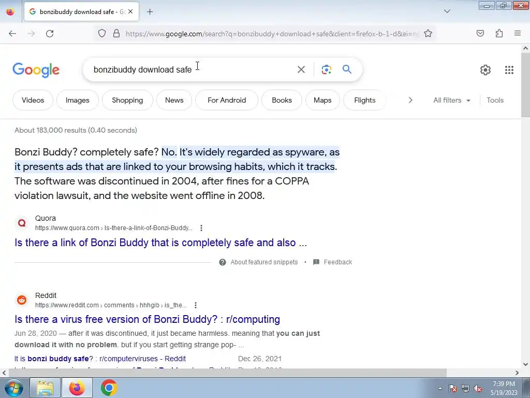Screen dimensions: 530x398
Task: Open the list all tabs chevron
Action: (x=447, y=11)
